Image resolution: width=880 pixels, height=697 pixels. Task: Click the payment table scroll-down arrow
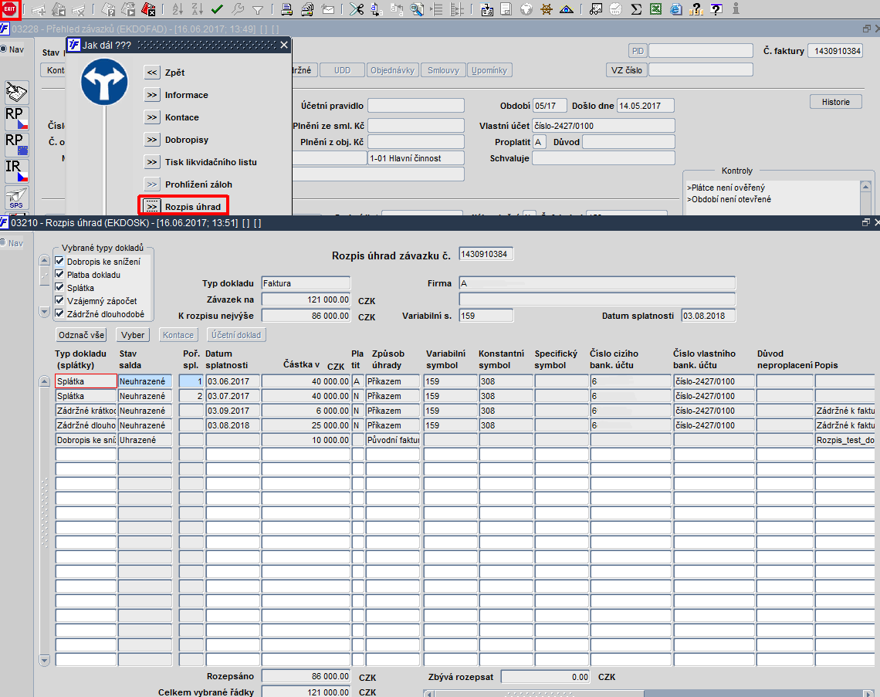(x=45, y=660)
